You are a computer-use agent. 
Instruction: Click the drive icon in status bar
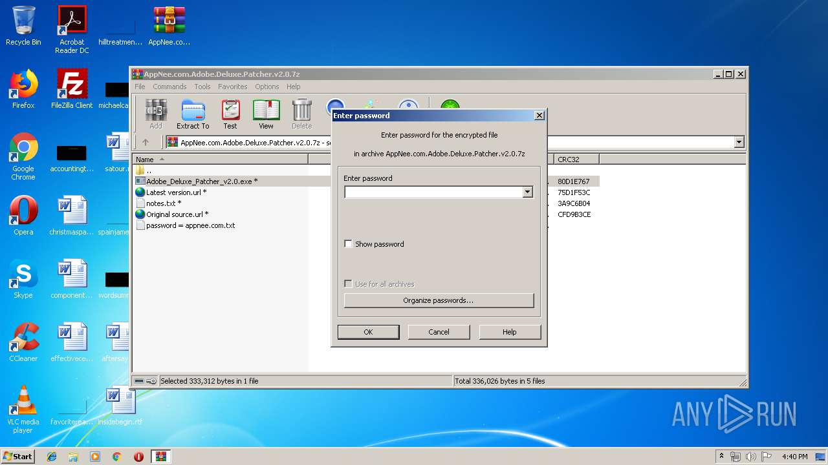[139, 381]
